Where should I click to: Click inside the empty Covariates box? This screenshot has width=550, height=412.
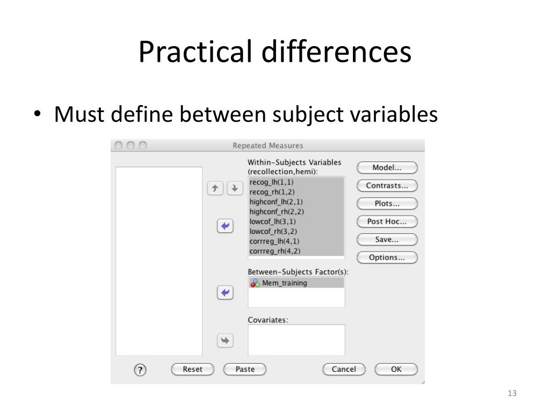pyautogui.click(x=296, y=340)
